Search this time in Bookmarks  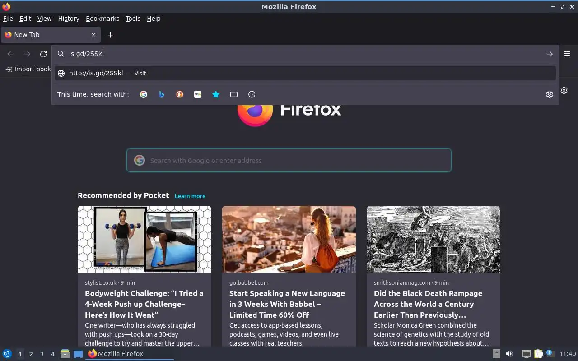pos(216,94)
